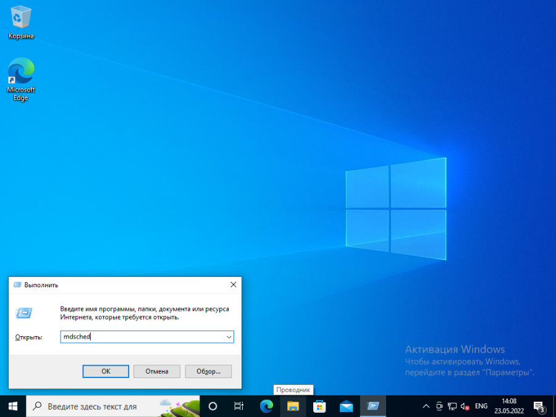
Task: Open File Explorer (Проводник) from taskbar
Action: (293, 406)
